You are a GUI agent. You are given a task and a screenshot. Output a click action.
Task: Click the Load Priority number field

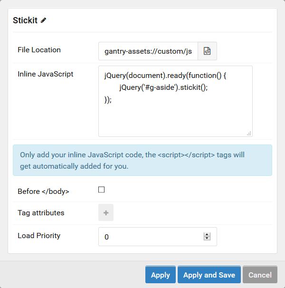coord(158,237)
